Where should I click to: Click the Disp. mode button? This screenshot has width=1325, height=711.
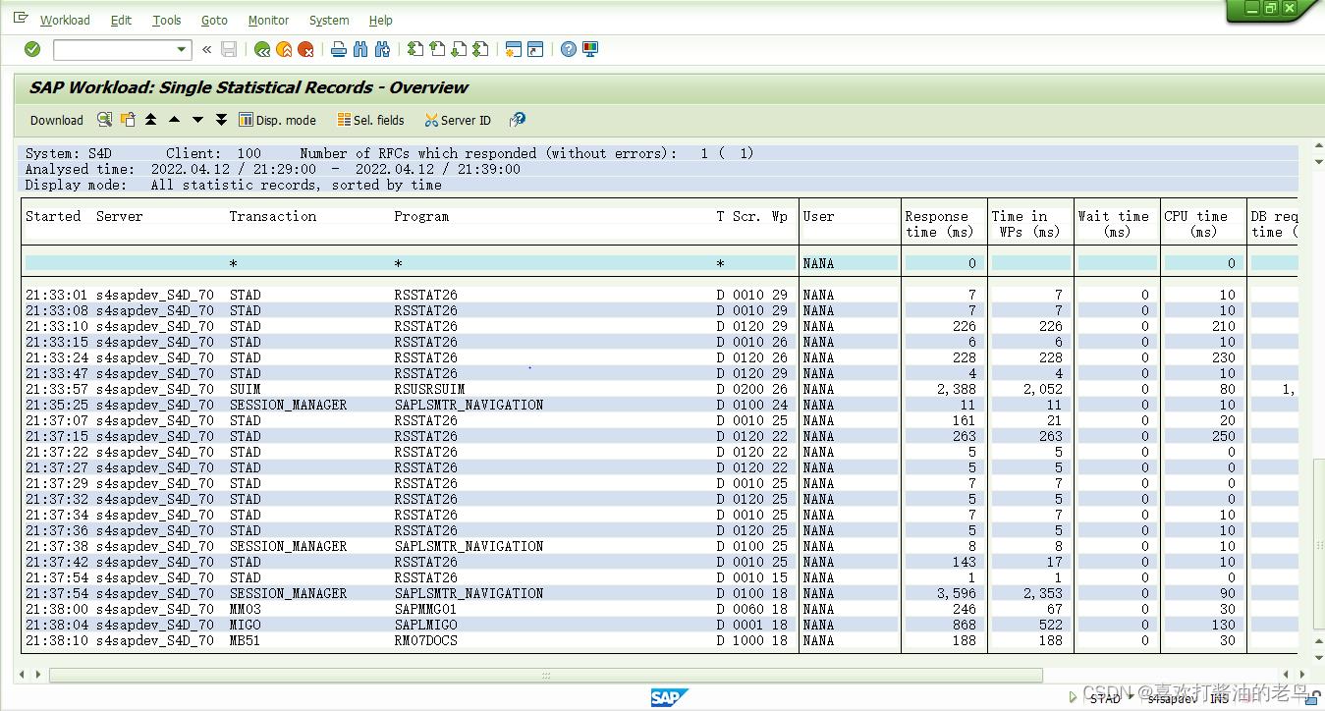click(x=278, y=120)
